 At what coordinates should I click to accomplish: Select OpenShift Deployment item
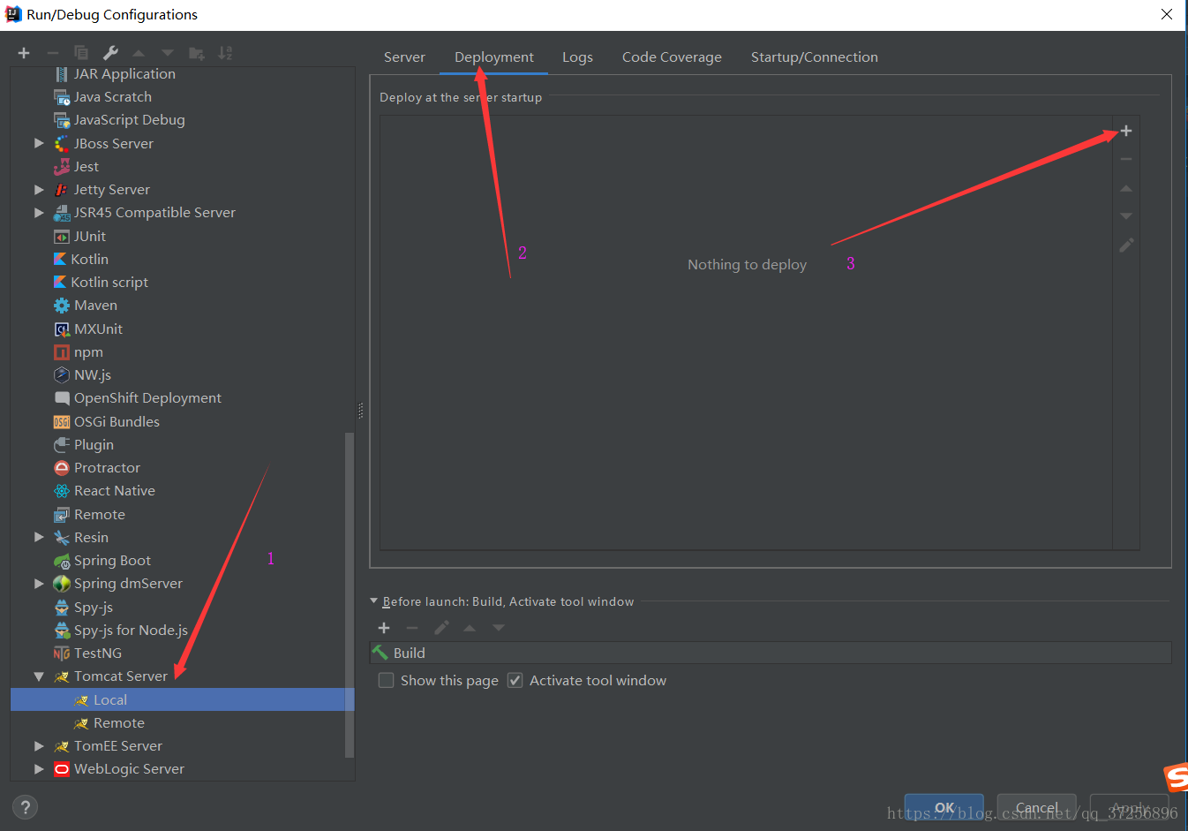pos(147,398)
